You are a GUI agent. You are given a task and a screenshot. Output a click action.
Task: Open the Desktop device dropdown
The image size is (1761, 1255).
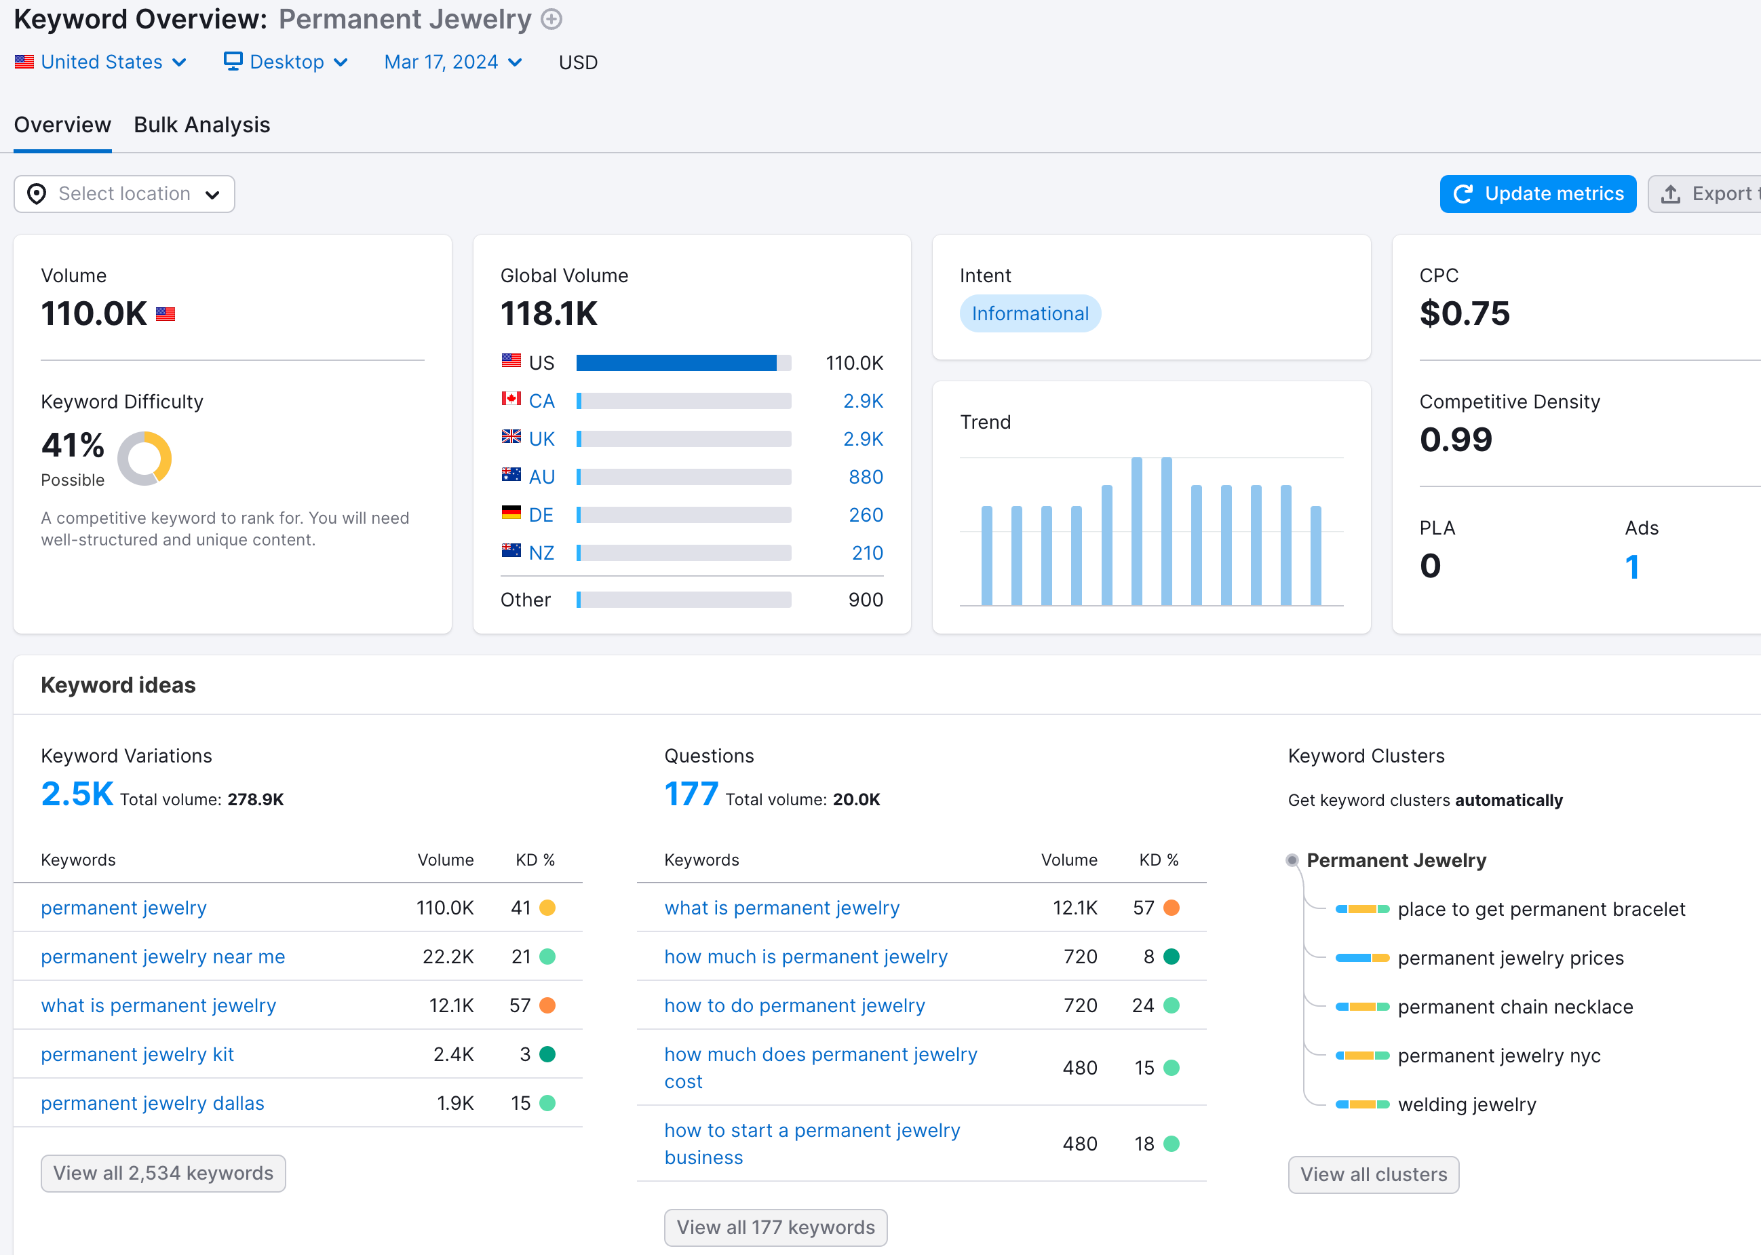tap(286, 62)
